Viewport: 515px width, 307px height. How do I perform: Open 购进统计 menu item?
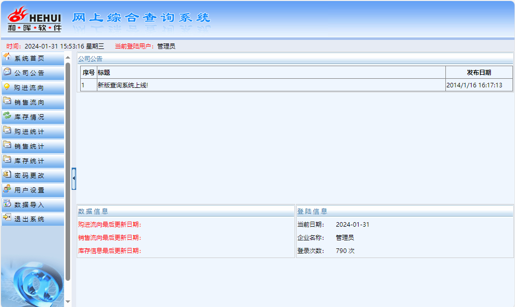click(x=29, y=132)
